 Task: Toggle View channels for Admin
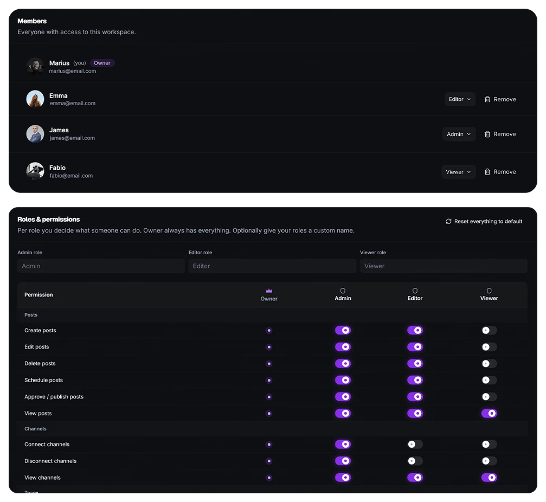(343, 478)
